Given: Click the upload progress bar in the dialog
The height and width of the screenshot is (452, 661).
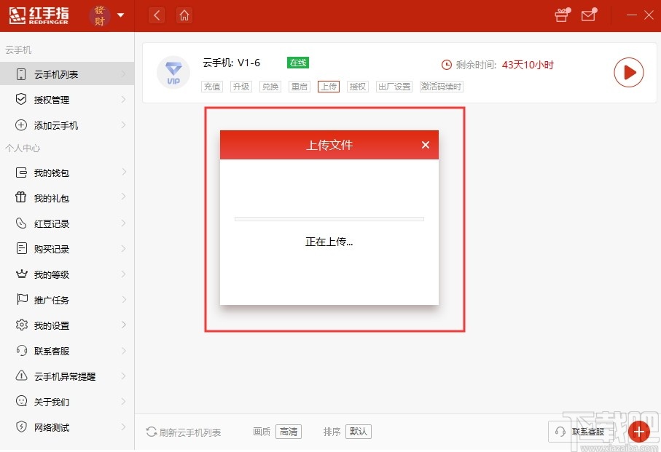Looking at the screenshot, I should coord(329,218).
